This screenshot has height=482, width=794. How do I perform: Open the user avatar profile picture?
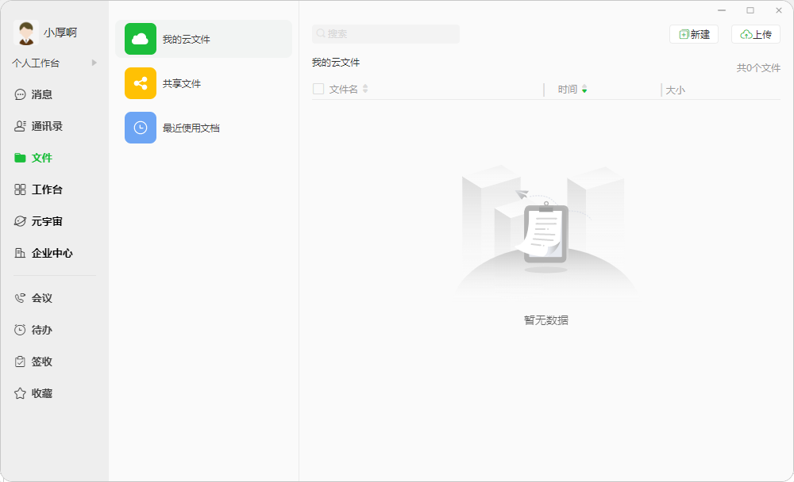(26, 33)
